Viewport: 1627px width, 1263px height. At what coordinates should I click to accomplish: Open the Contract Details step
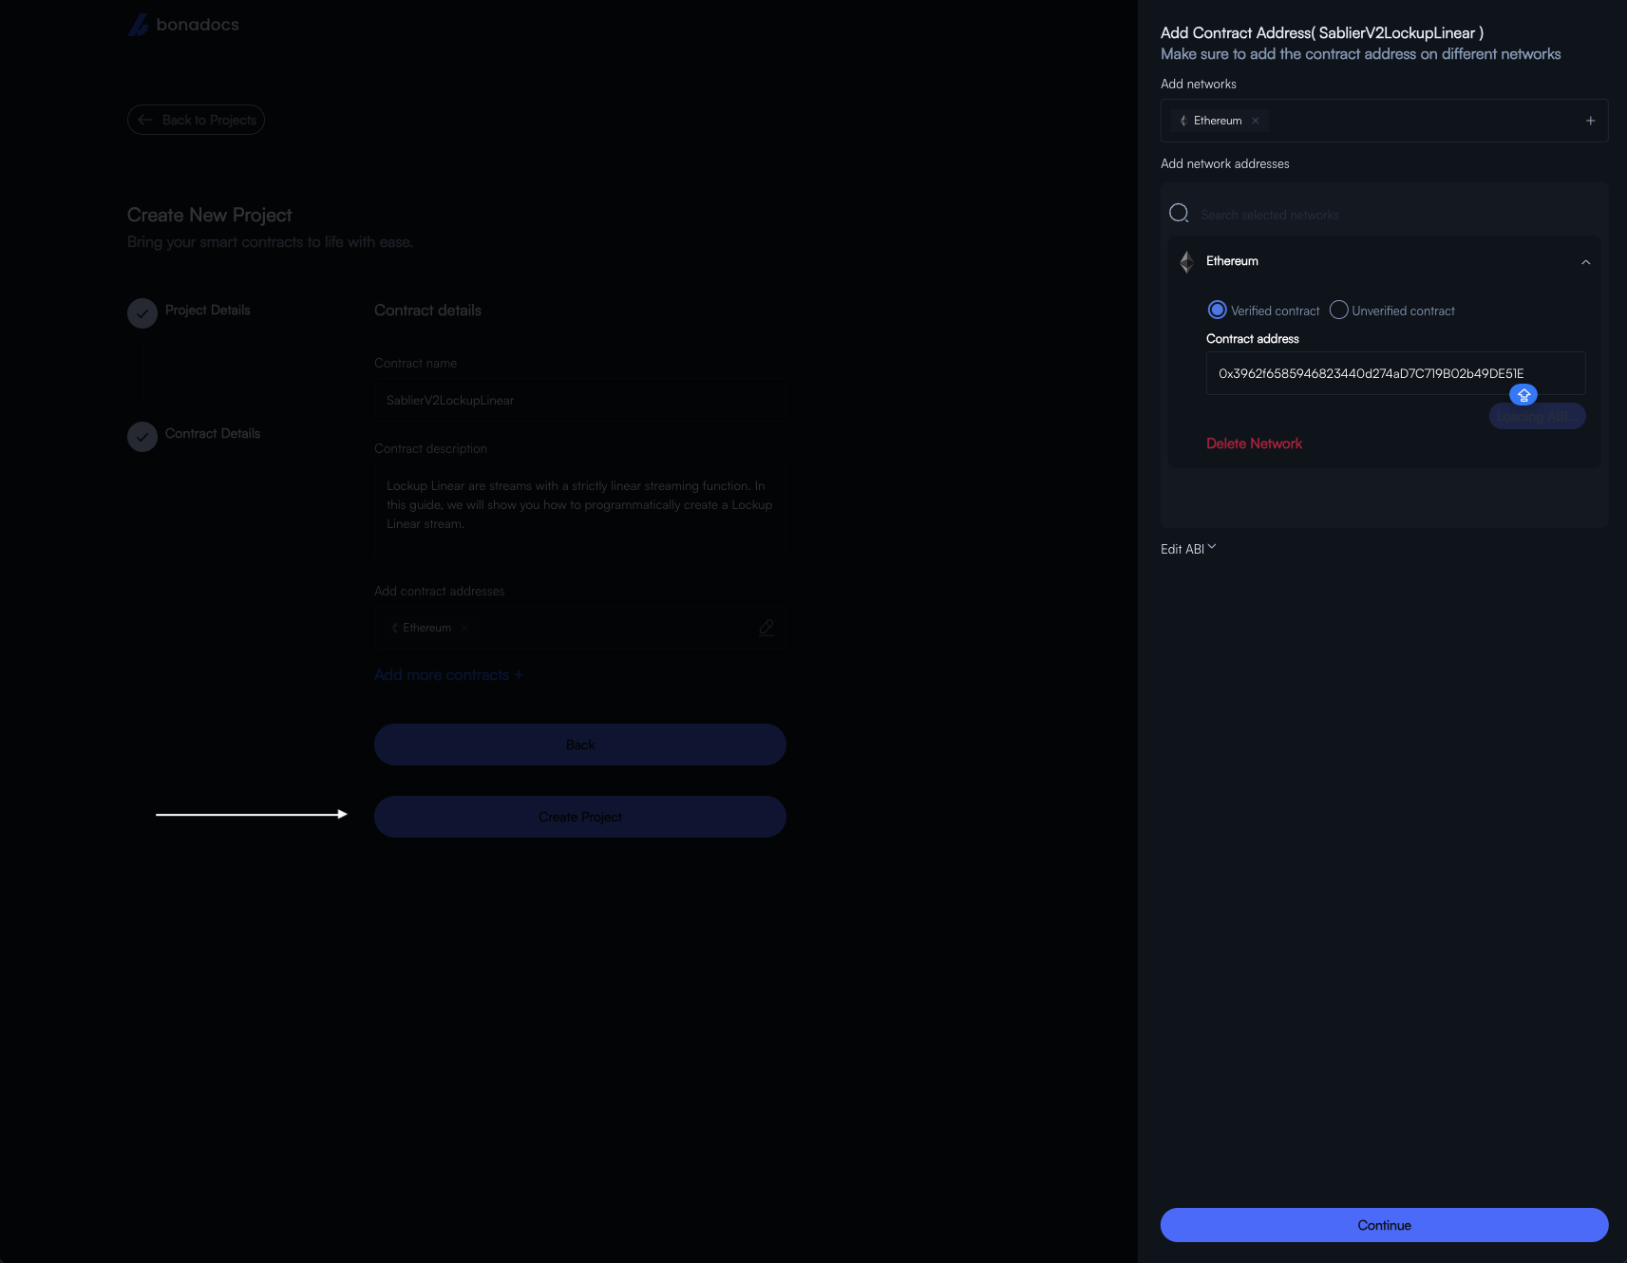(212, 434)
